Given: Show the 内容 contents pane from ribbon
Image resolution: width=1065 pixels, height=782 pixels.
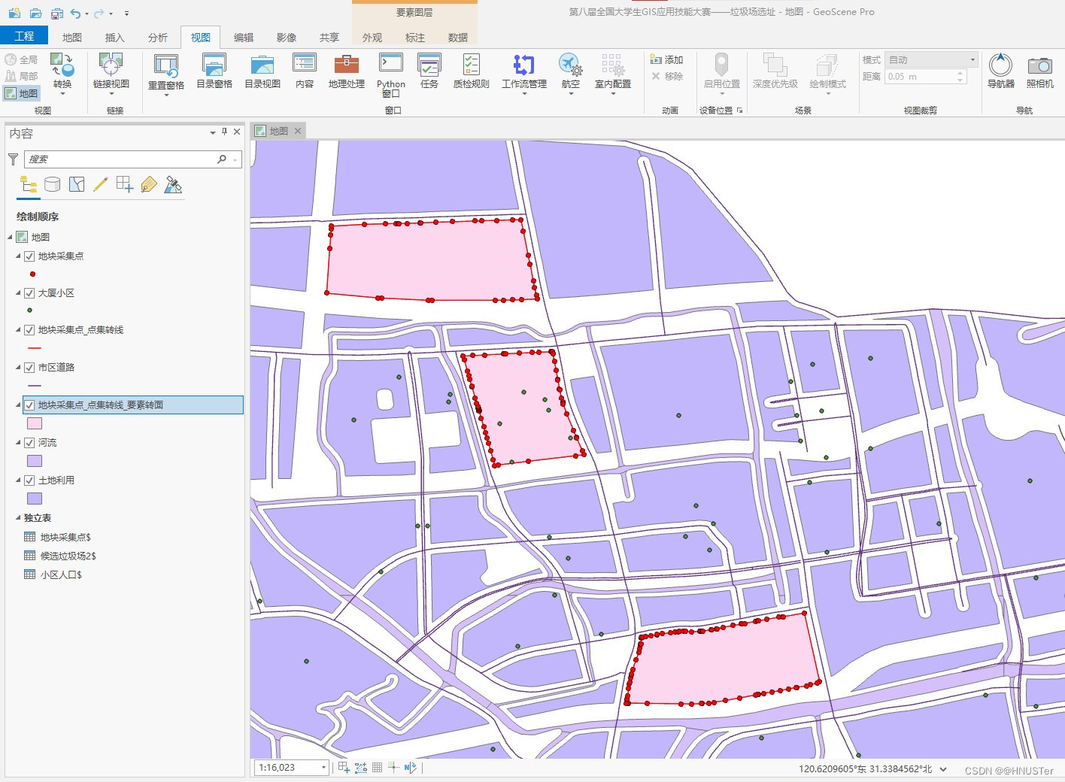Looking at the screenshot, I should point(305,71).
